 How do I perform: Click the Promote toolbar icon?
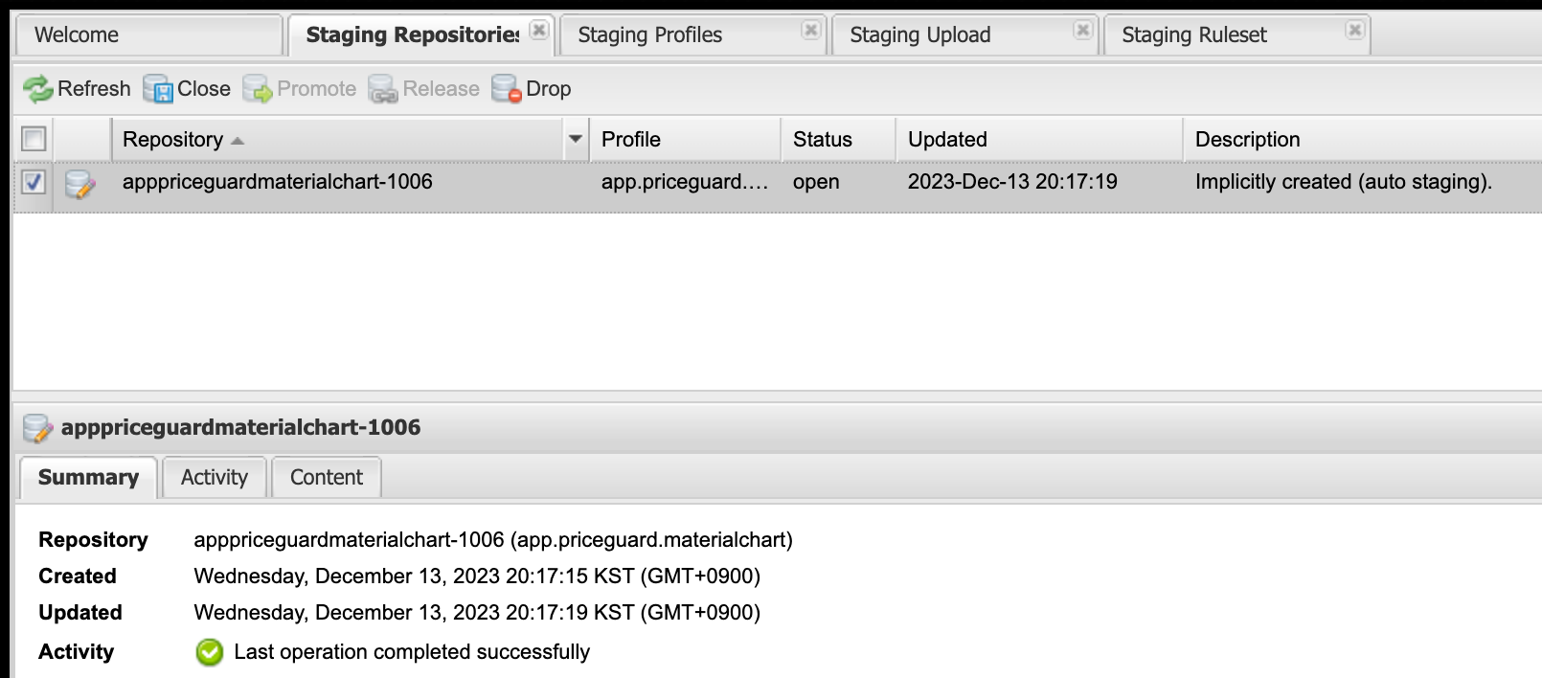pyautogui.click(x=258, y=88)
